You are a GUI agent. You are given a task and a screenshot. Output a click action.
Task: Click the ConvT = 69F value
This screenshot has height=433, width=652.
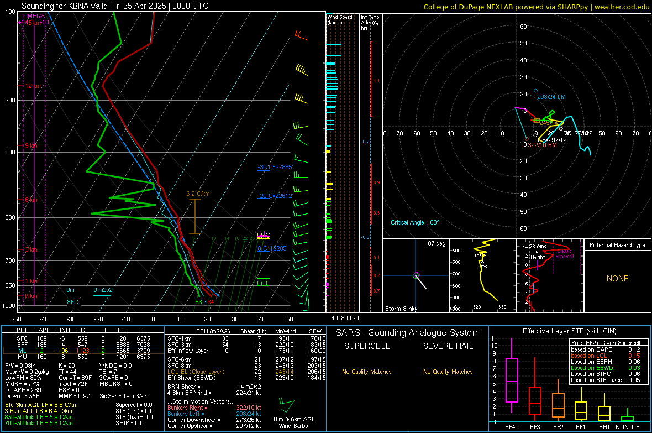click(75, 378)
